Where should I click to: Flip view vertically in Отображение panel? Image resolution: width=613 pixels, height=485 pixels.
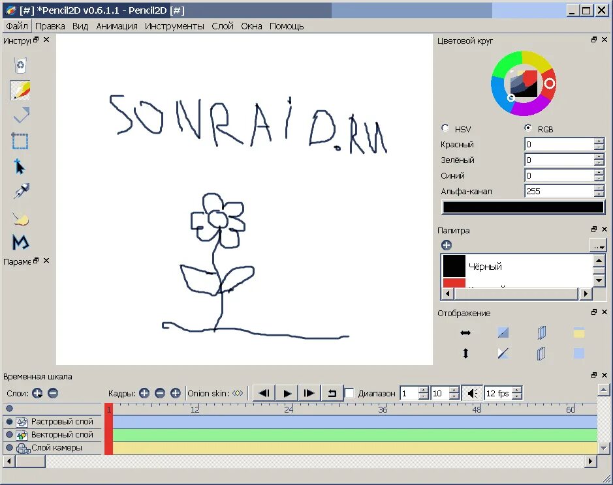[465, 353]
